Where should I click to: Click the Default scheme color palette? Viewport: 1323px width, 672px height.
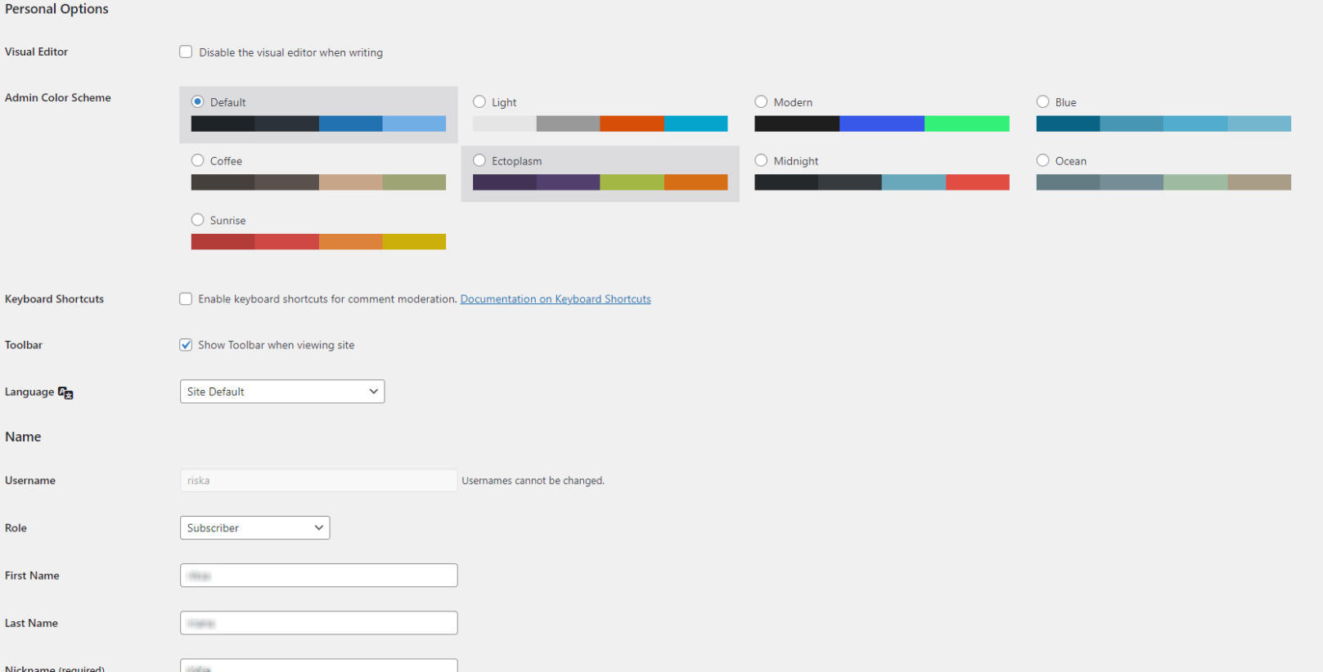point(318,123)
